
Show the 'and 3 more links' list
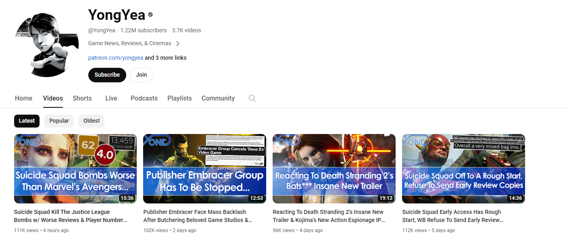tap(166, 58)
